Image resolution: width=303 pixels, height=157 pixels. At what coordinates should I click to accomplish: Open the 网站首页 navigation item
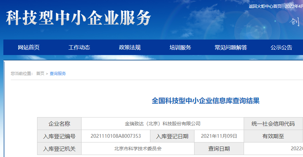[x=29, y=47]
